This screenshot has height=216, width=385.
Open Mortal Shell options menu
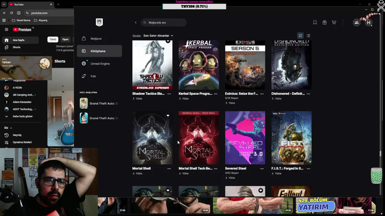(x=169, y=169)
